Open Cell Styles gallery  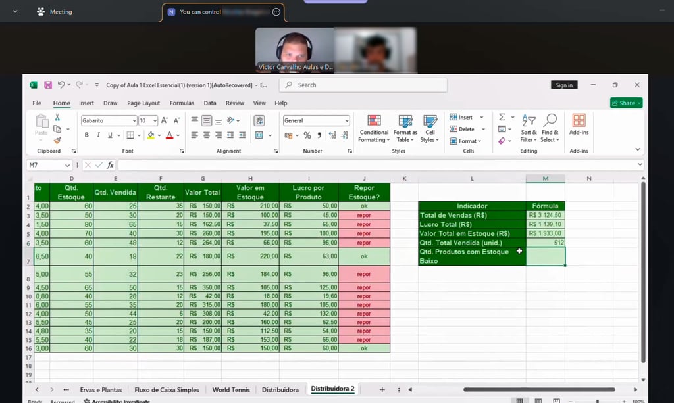point(430,128)
